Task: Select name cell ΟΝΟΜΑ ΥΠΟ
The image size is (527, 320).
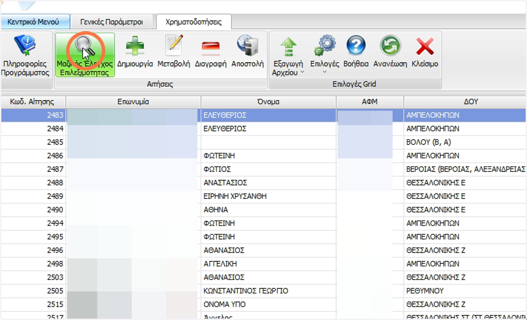Action: tap(269, 305)
